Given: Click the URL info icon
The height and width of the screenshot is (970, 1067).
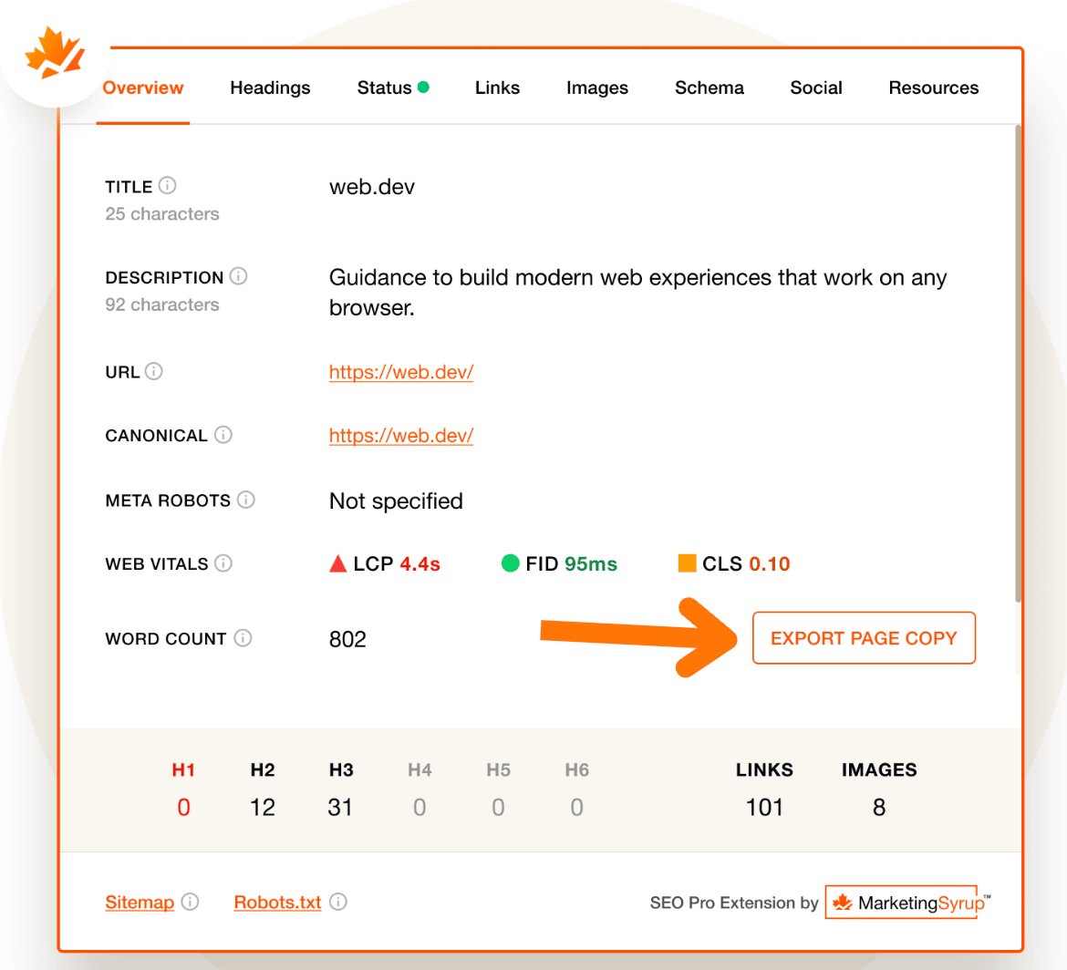Looking at the screenshot, I should pyautogui.click(x=154, y=371).
